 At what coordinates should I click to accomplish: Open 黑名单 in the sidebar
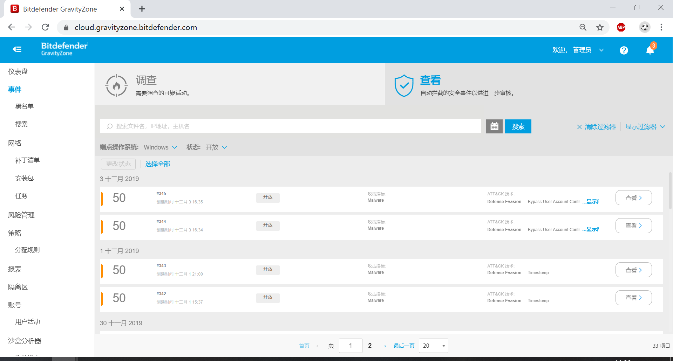pyautogui.click(x=24, y=106)
